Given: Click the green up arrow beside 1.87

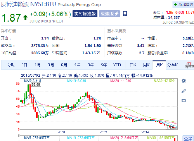Looking at the screenshot, I should (x=25, y=18).
